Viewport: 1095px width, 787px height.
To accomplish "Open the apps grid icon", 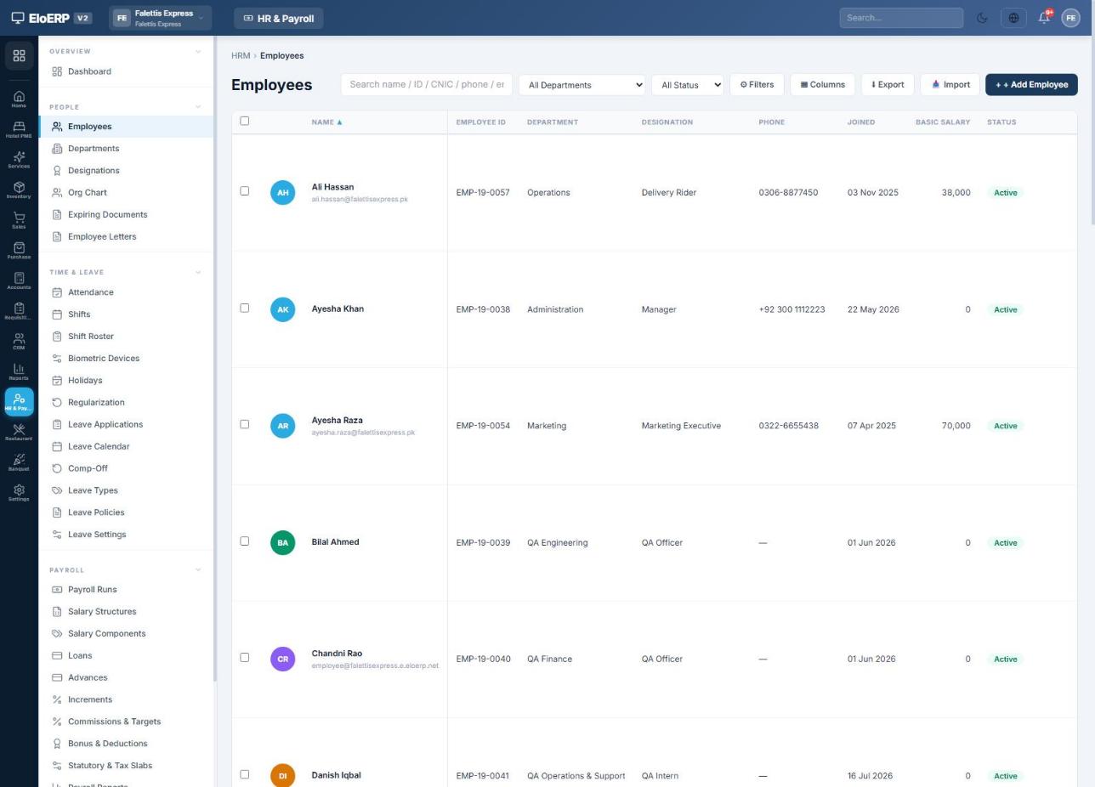I will [x=19, y=56].
